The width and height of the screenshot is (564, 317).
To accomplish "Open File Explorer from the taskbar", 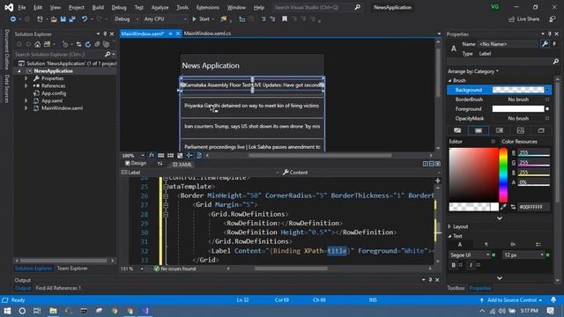I will (53, 311).
